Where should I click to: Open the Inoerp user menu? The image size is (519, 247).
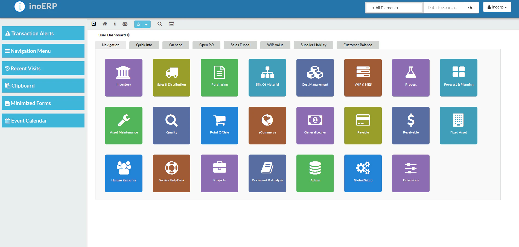pos(497,7)
